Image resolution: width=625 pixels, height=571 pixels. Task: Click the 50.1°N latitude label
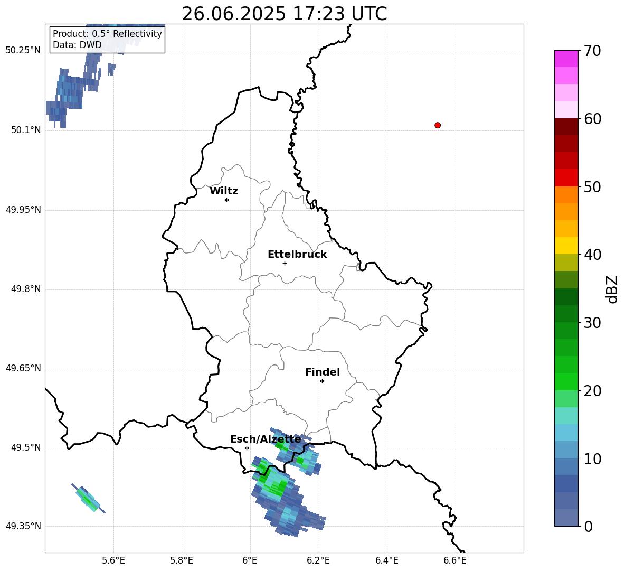[x=26, y=130]
